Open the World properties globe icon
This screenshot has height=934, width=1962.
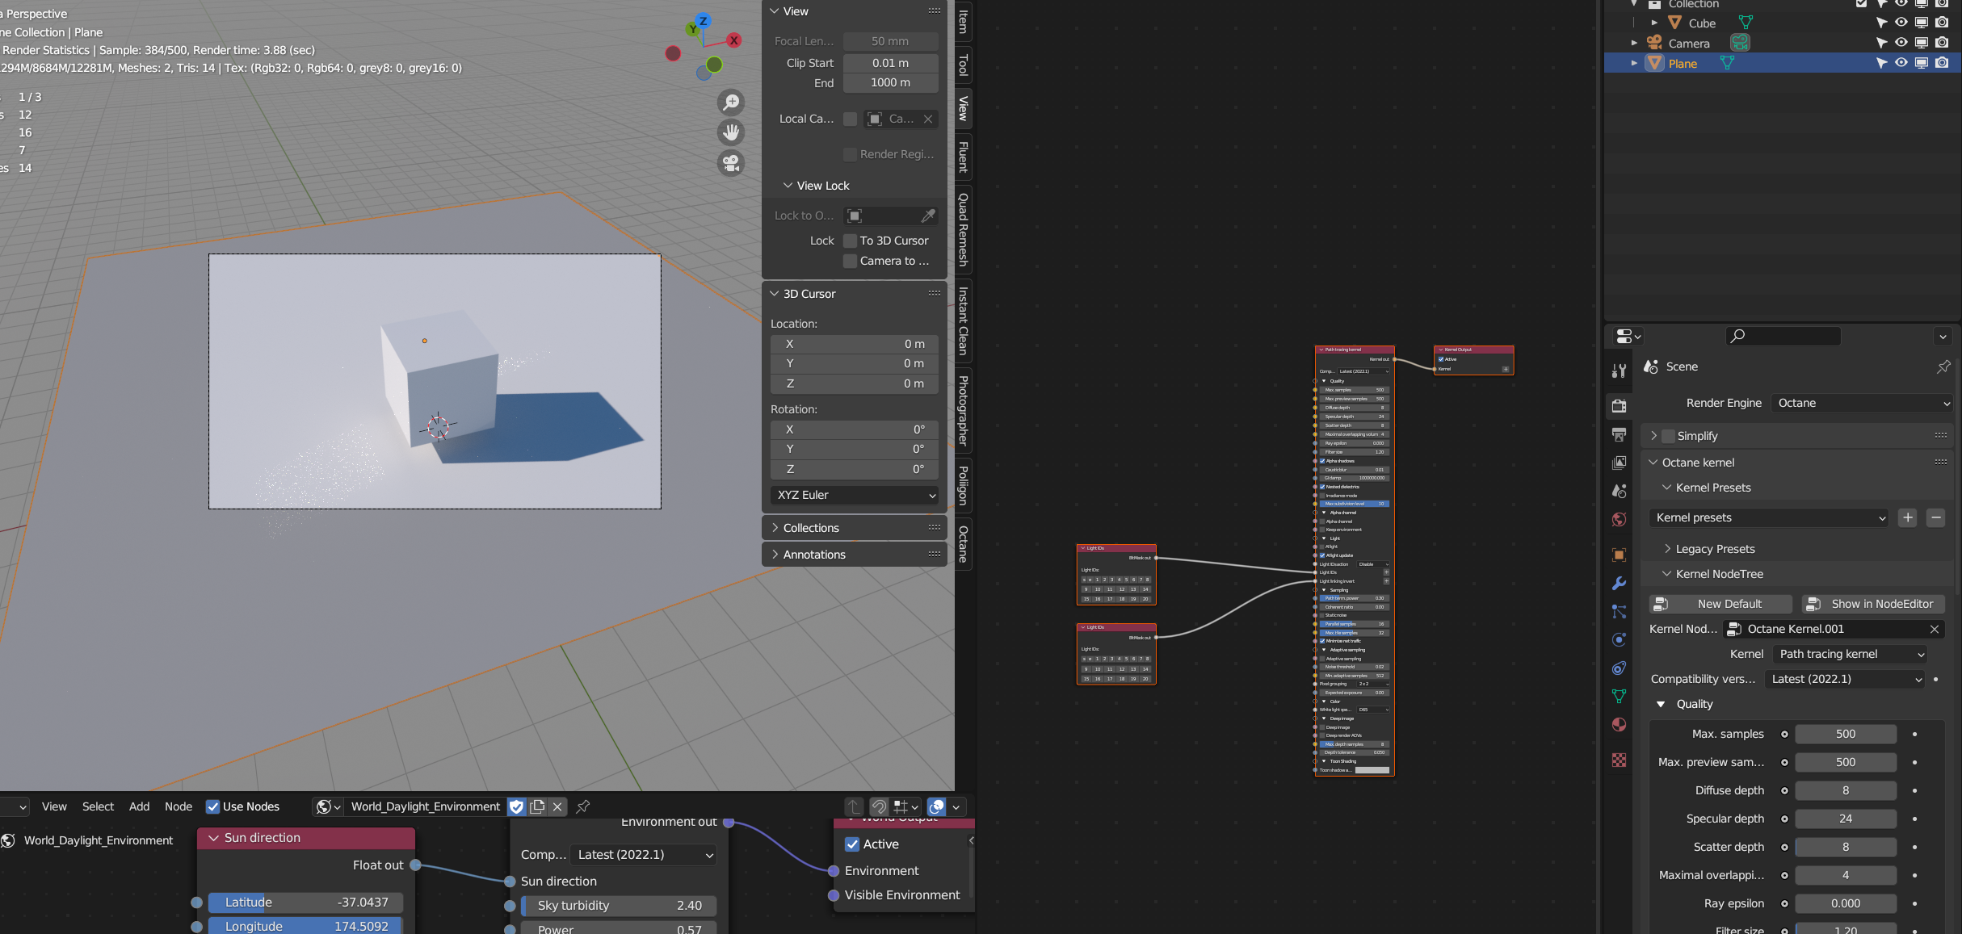click(x=1619, y=519)
